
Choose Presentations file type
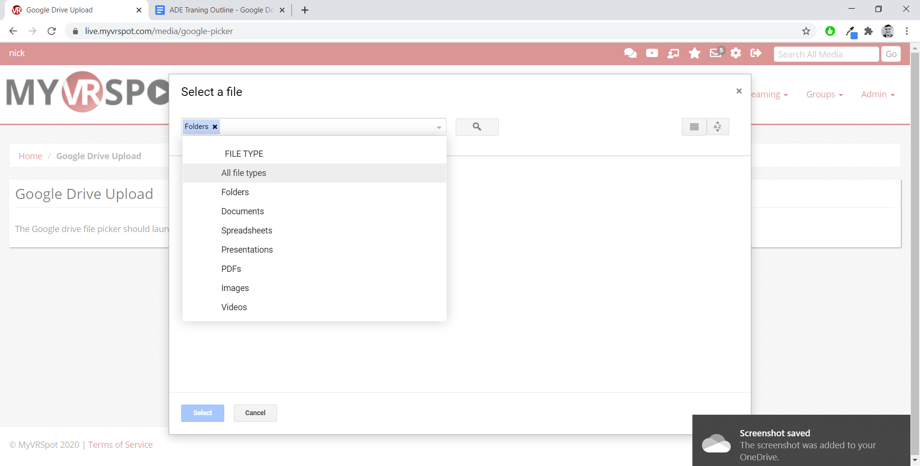click(314, 250)
